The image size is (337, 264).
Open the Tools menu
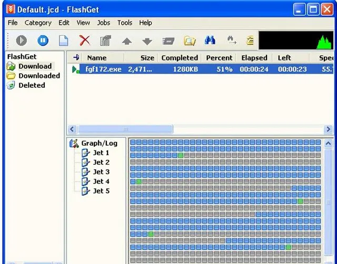pyautogui.click(x=125, y=23)
